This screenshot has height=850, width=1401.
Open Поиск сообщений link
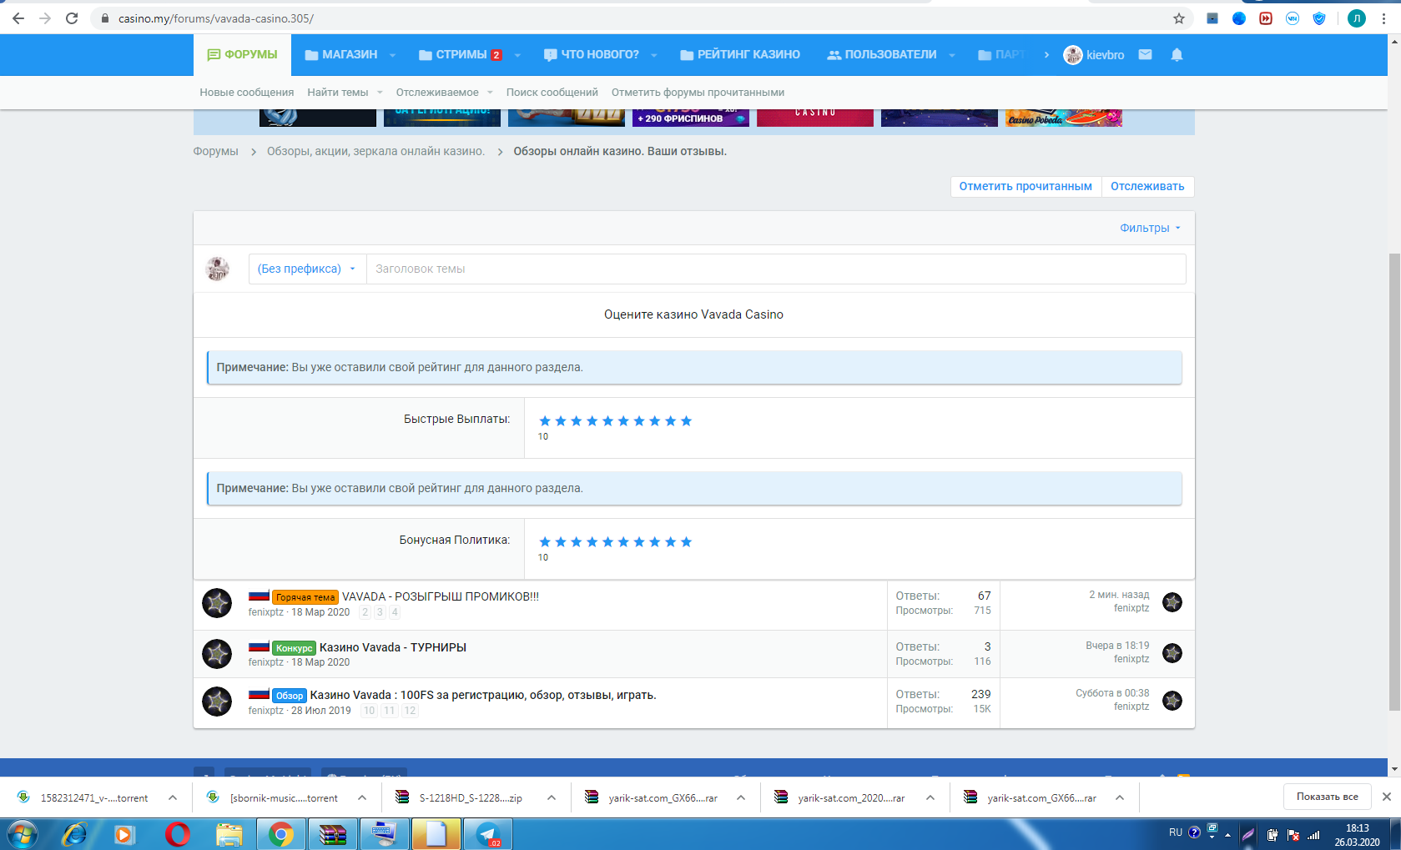click(552, 93)
